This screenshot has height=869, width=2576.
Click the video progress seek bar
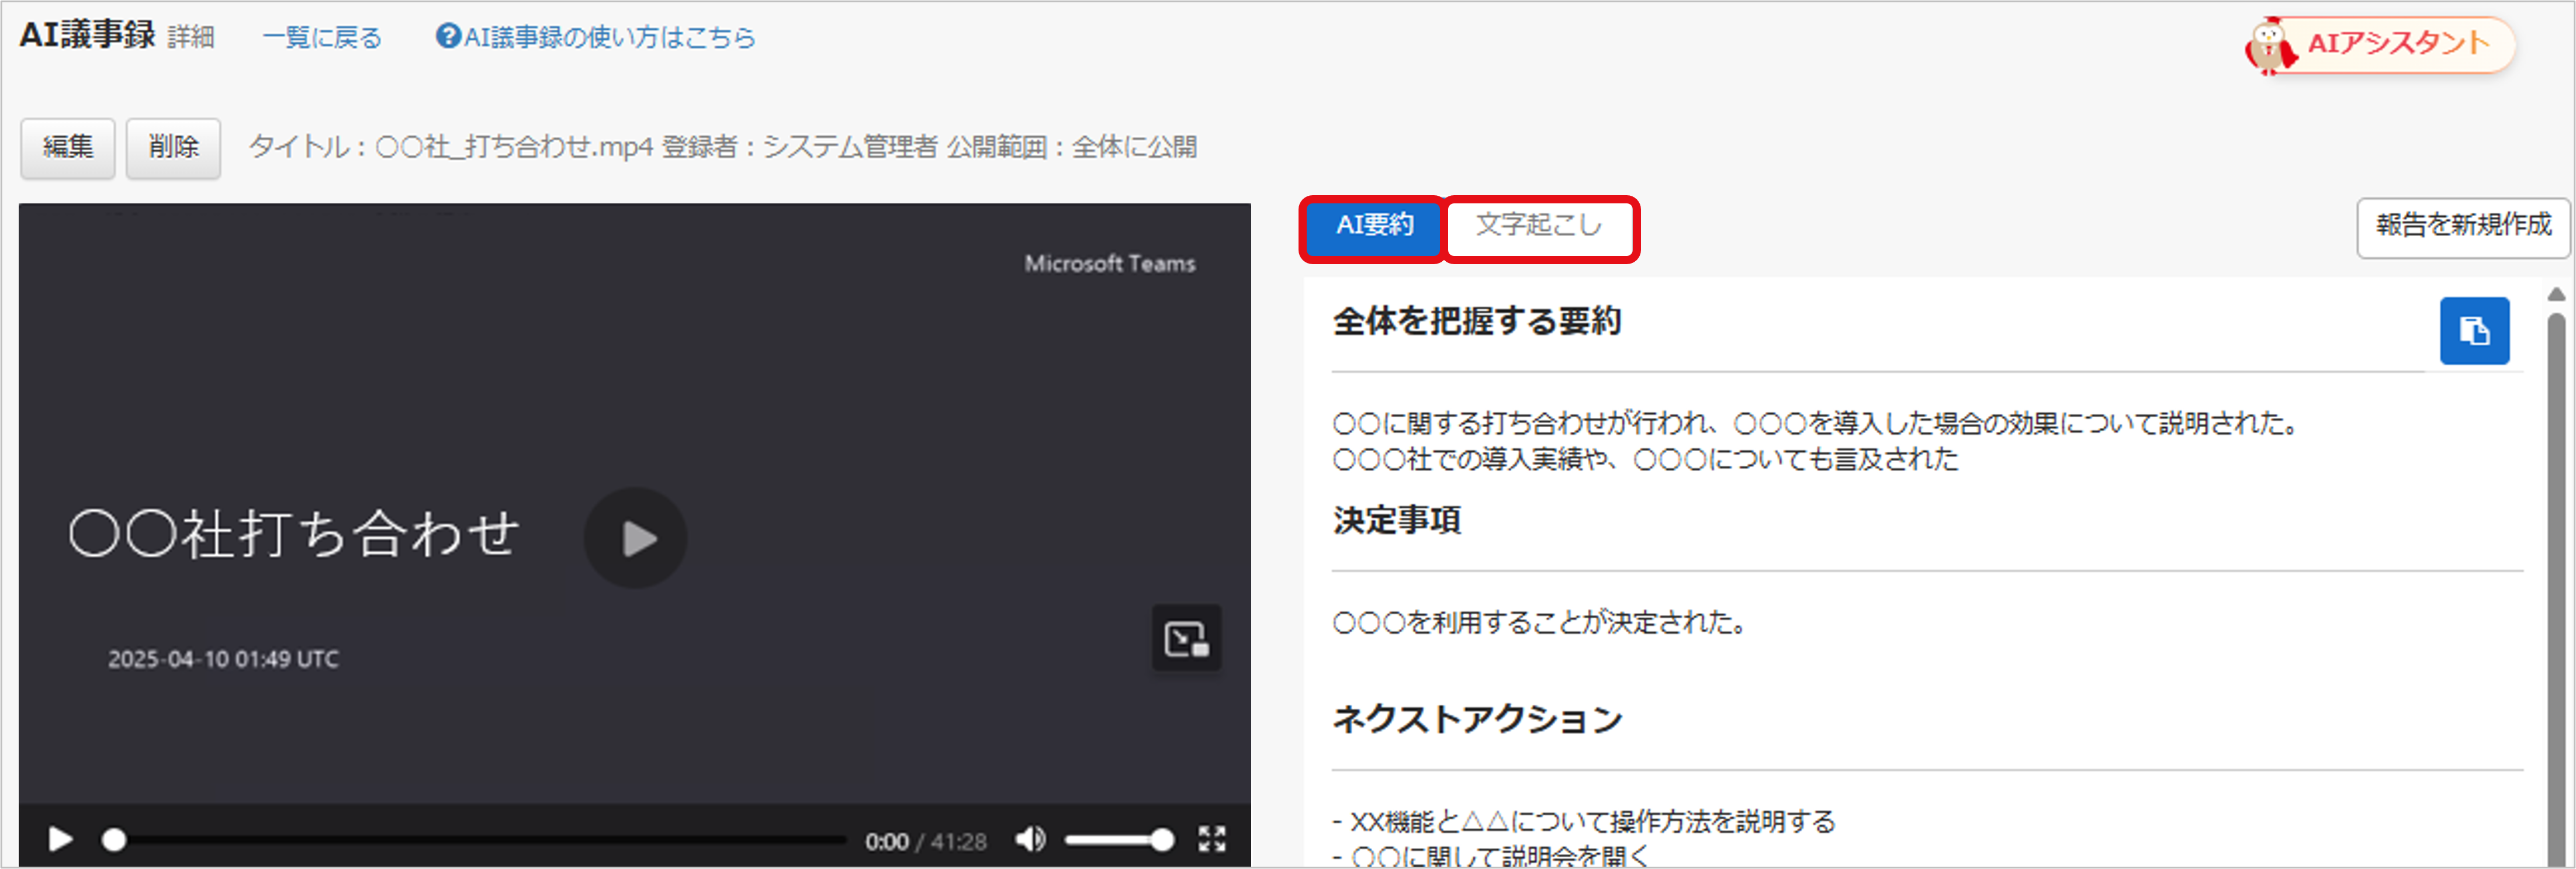pyautogui.click(x=480, y=840)
